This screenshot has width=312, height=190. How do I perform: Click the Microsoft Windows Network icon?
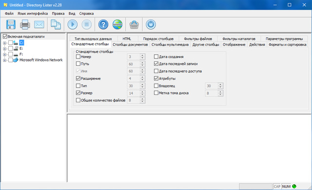[x=16, y=60]
